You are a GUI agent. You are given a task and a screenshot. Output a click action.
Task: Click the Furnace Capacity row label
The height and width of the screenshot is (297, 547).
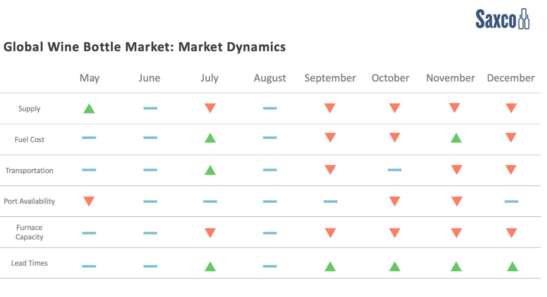tap(29, 233)
